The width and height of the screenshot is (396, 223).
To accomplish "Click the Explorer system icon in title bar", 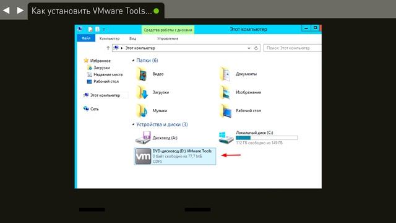I will [80, 29].
